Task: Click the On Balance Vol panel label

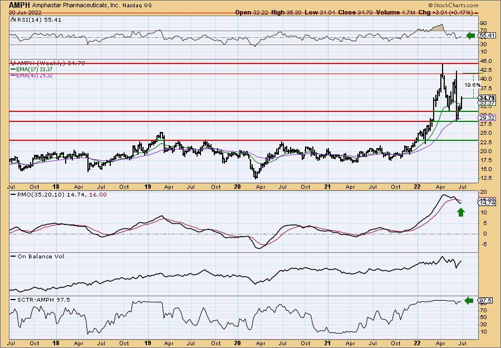Action: pos(37,256)
